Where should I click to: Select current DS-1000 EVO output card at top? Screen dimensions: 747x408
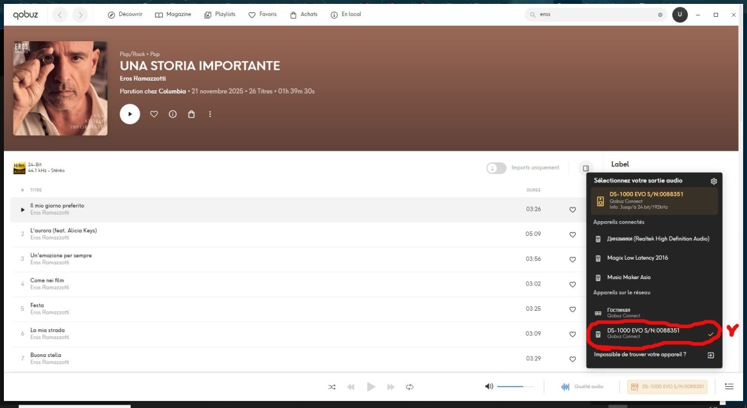pos(654,200)
